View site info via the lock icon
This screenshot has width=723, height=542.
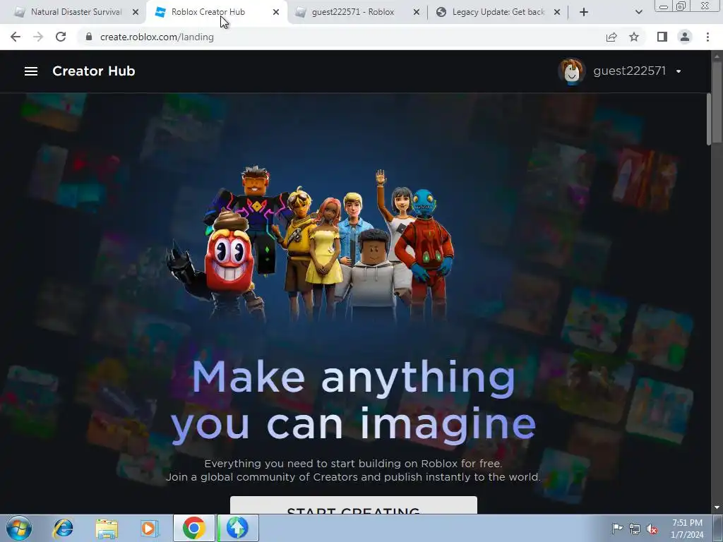coord(89,37)
